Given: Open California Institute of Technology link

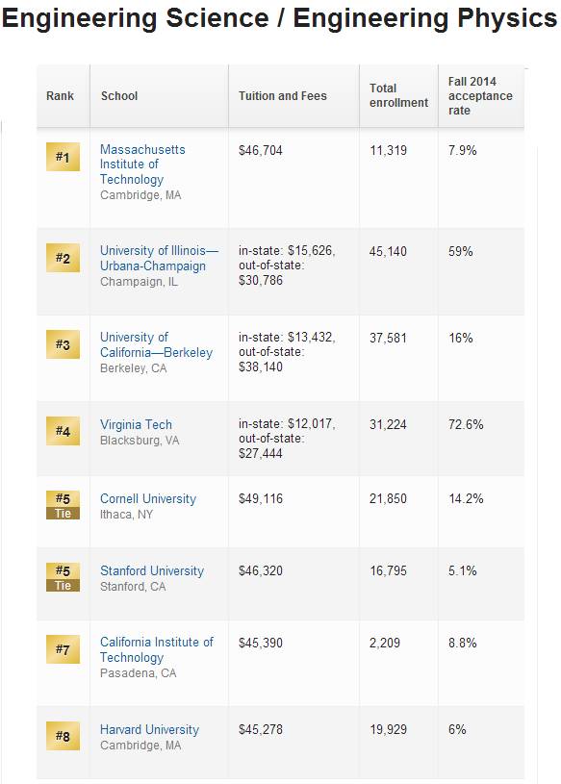Looking at the screenshot, I should coord(157,649).
